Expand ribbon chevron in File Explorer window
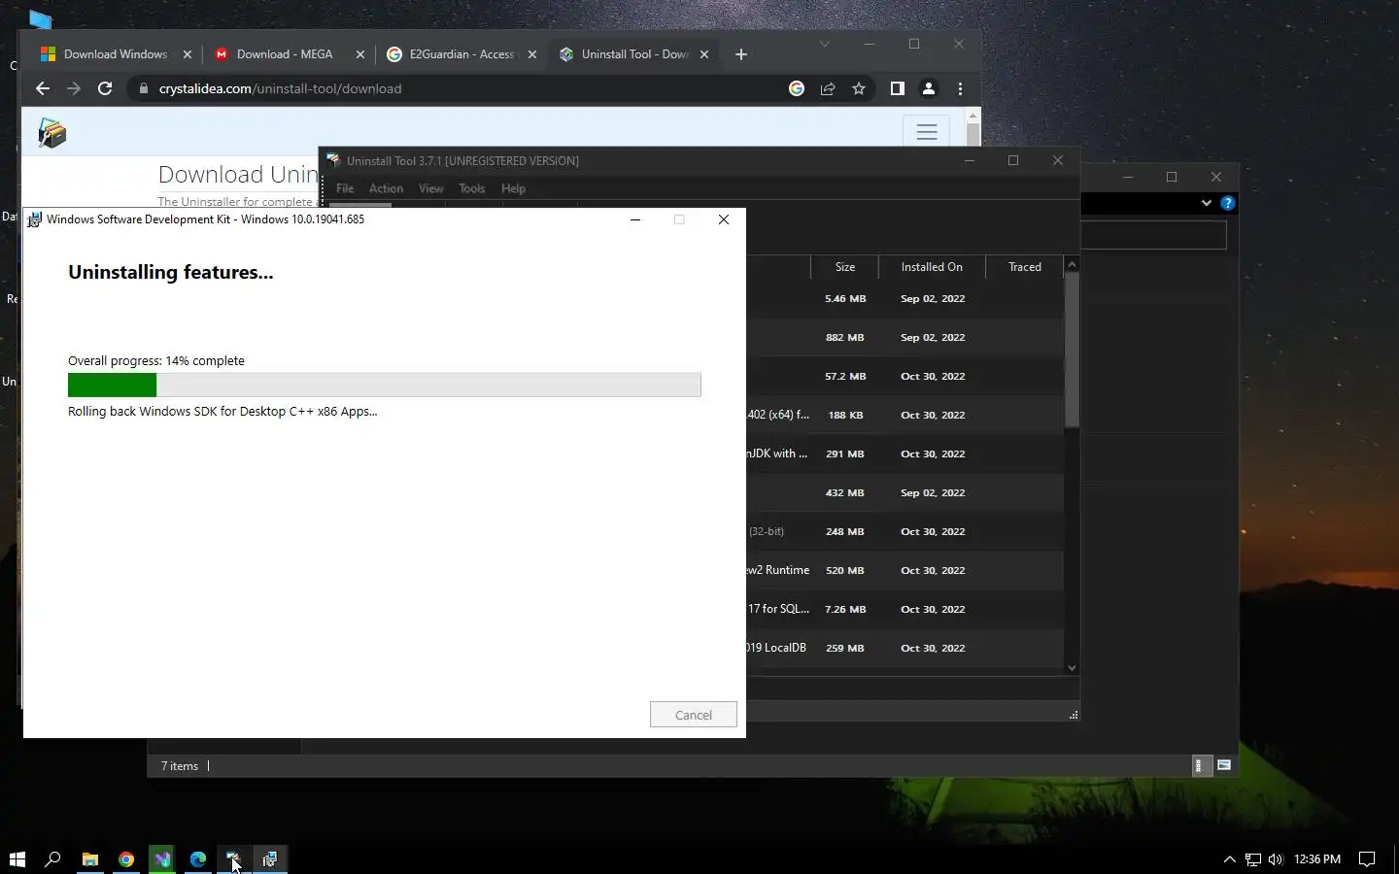The width and height of the screenshot is (1399, 874). 1206,203
